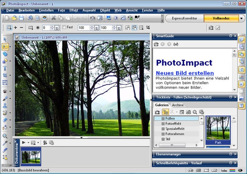Select the Paintbrush tool
247x174 pixels.
click(x=5, y=98)
